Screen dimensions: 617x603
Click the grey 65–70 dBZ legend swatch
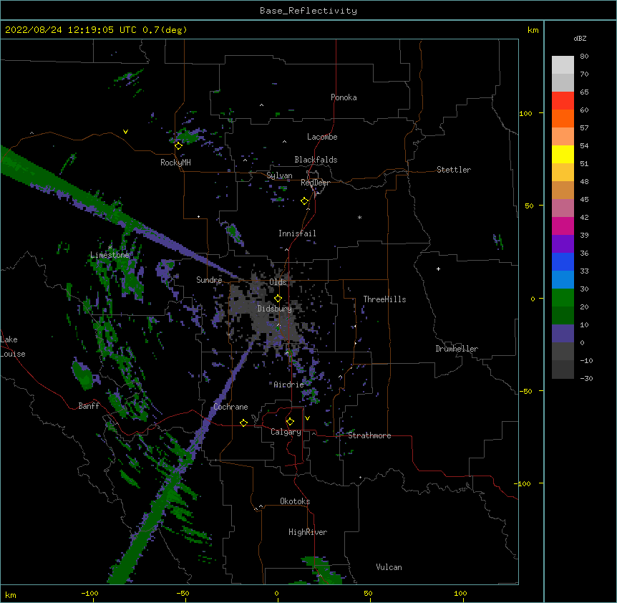563,82
